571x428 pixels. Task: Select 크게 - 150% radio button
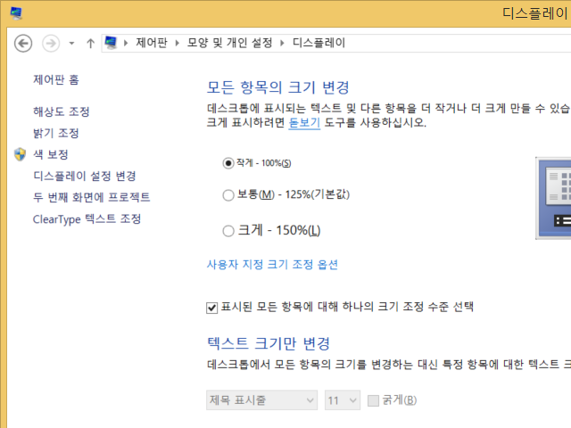(x=228, y=231)
